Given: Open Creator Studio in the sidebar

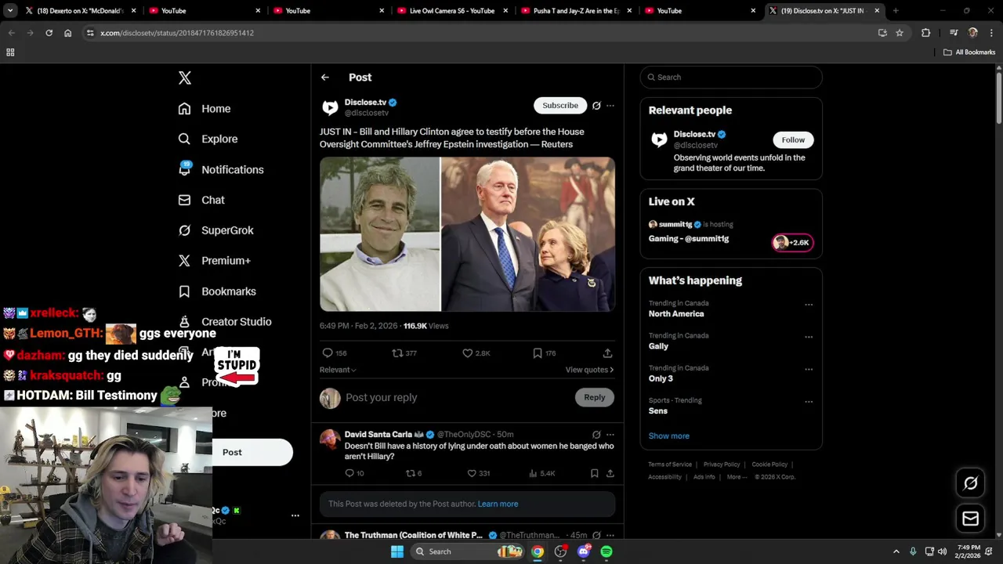Looking at the screenshot, I should point(225,322).
